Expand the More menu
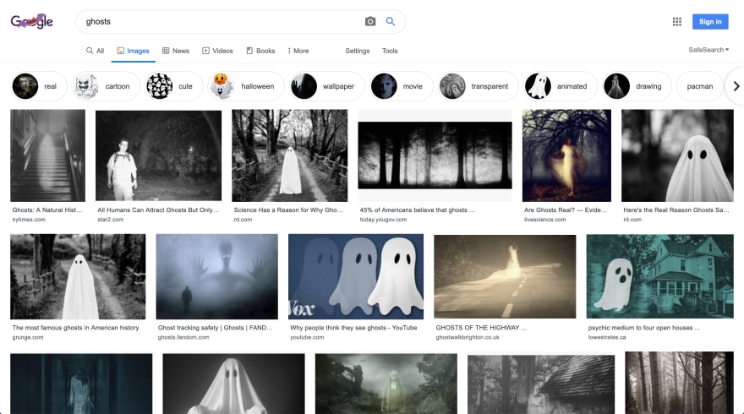The width and height of the screenshot is (744, 414). coord(298,51)
